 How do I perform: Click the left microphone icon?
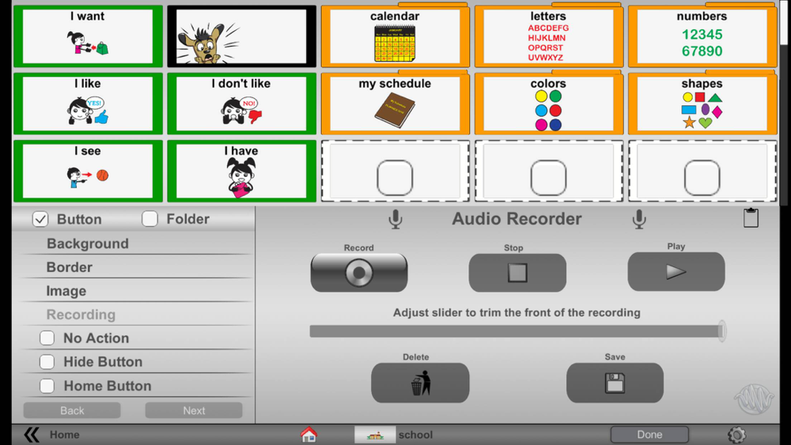tap(395, 220)
